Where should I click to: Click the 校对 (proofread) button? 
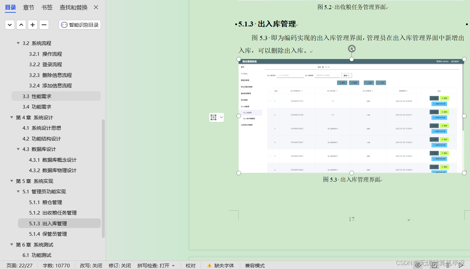(x=190, y=265)
